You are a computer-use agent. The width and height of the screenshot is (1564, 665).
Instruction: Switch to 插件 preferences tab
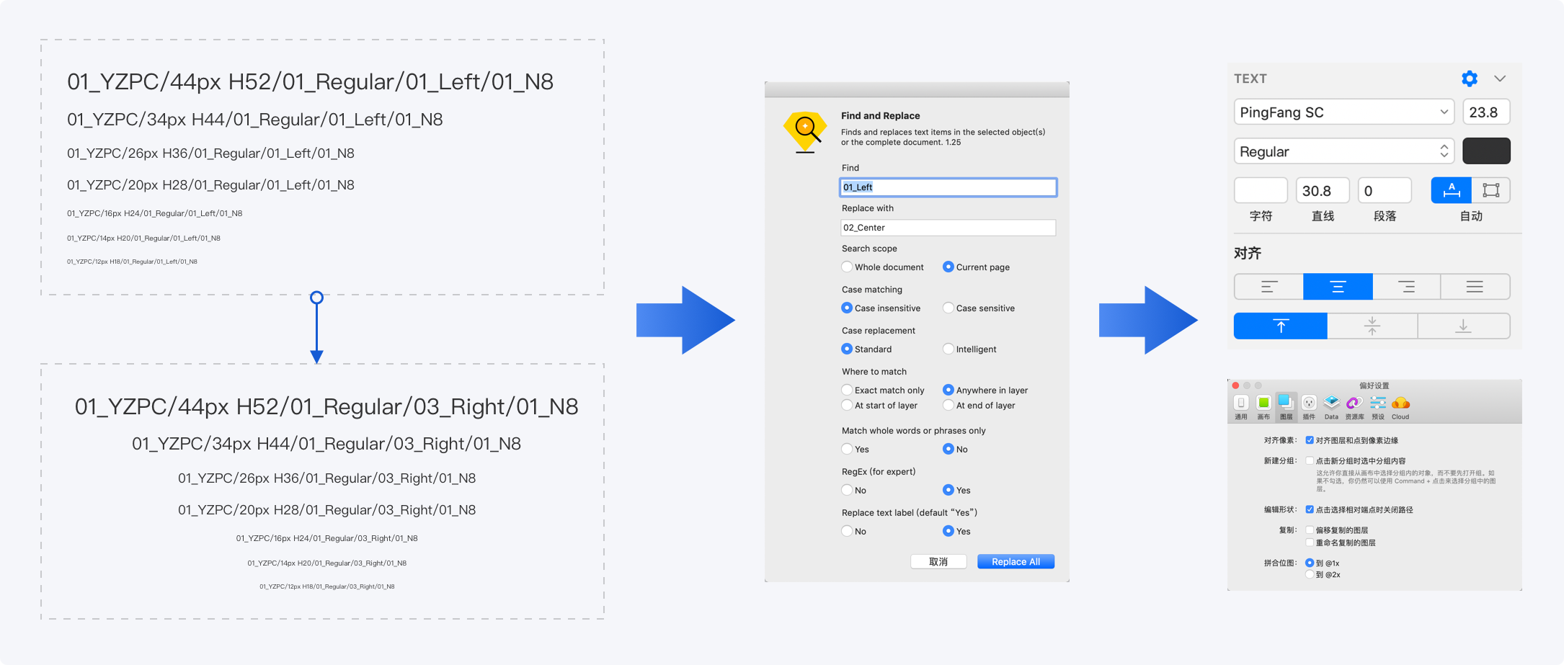[1309, 406]
